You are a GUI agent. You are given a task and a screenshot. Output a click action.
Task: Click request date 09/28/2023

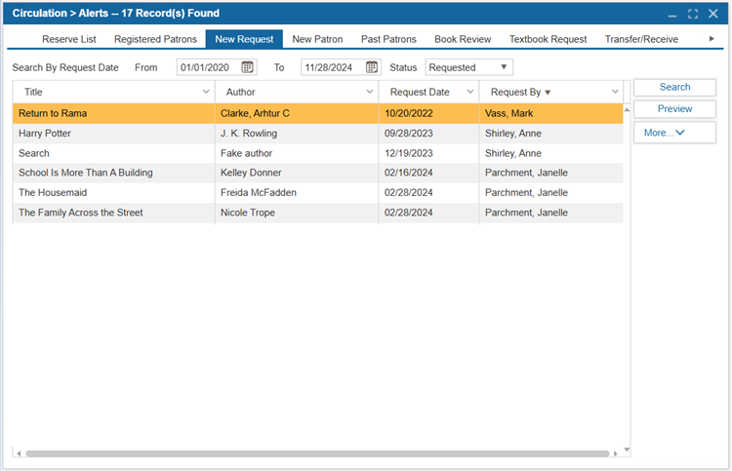tap(409, 134)
